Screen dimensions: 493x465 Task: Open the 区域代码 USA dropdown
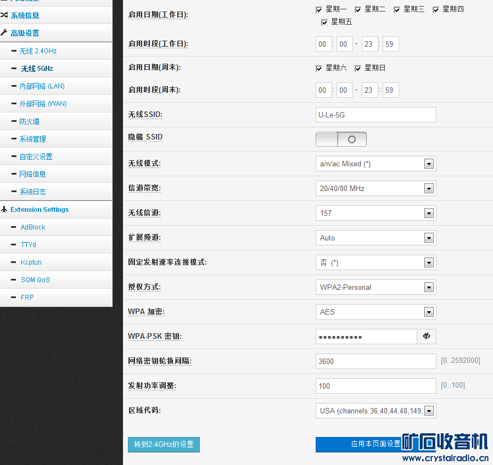376,411
